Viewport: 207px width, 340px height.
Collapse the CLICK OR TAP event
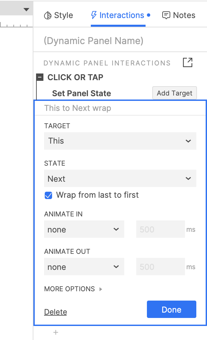pyautogui.click(x=40, y=77)
